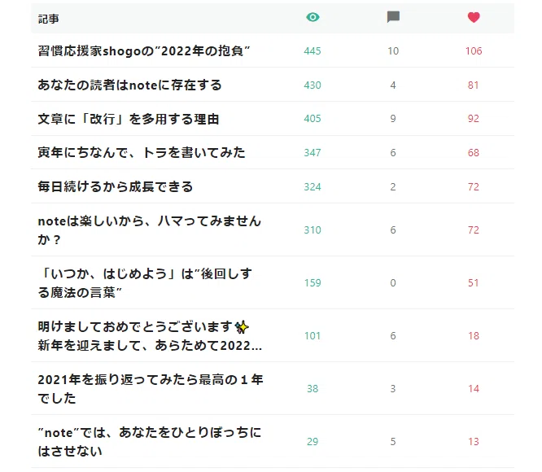Click comment count 10 in the first row
This screenshot has height=472, width=542.
(393, 51)
